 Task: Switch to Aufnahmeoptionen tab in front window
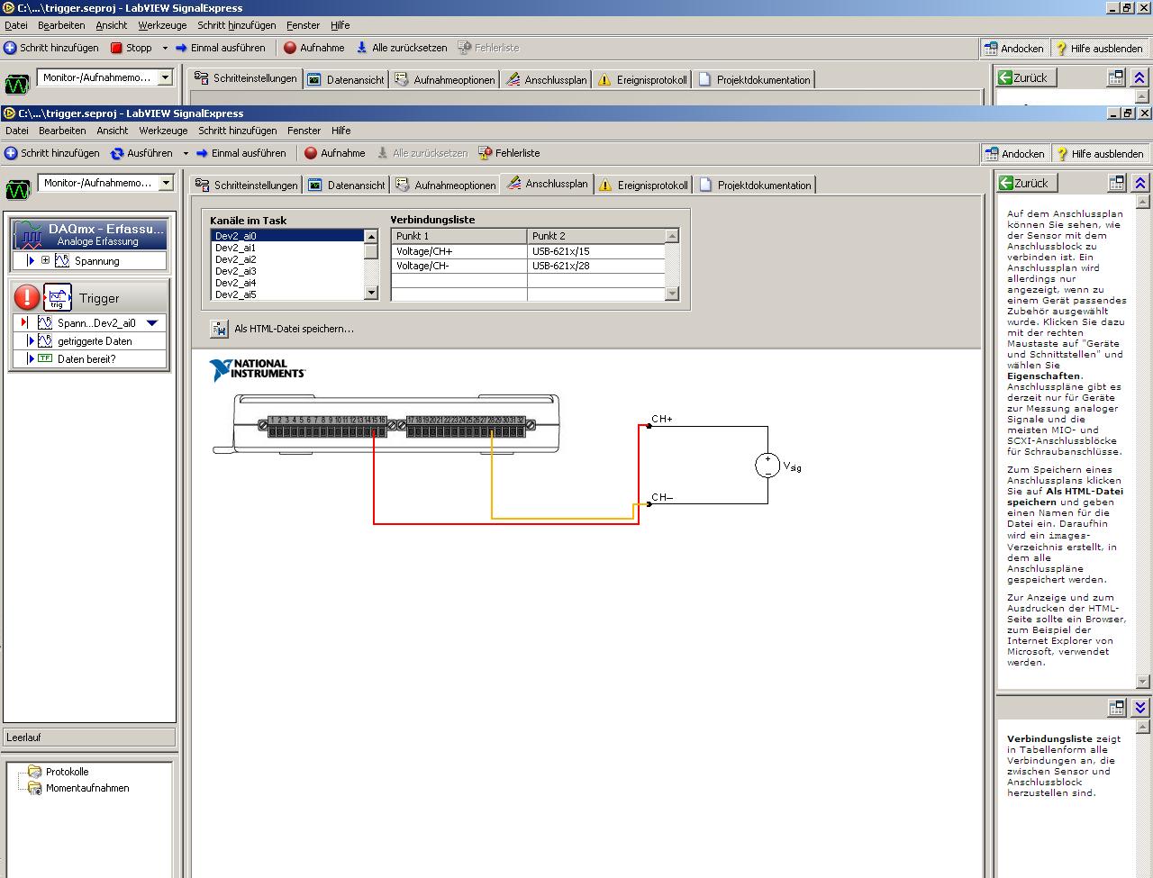(446, 185)
